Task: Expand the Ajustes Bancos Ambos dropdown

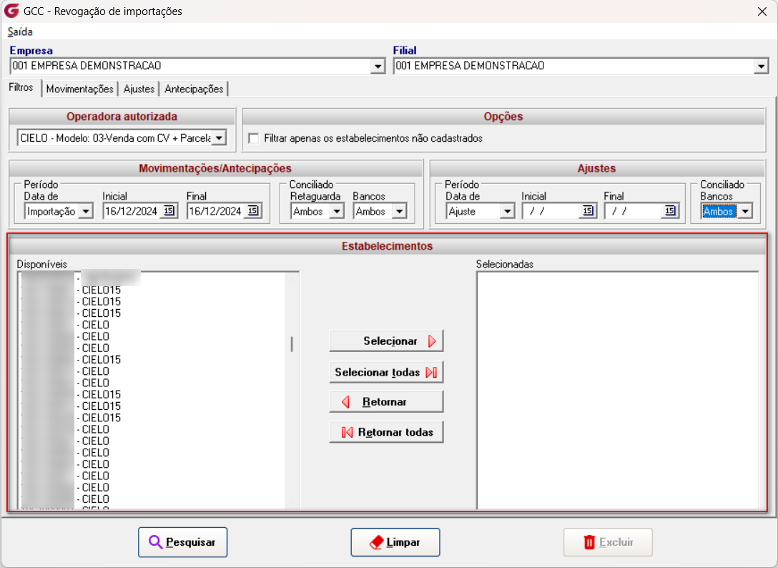Action: click(745, 212)
